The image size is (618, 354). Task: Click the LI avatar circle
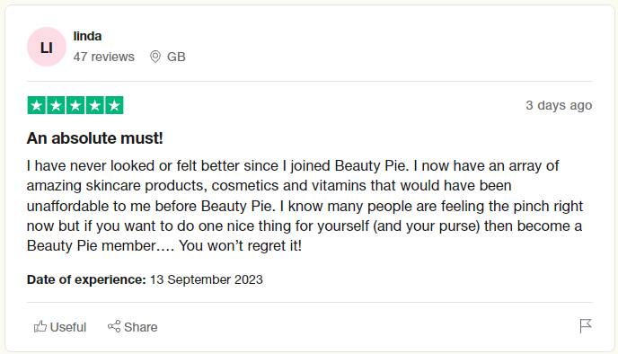click(x=47, y=47)
